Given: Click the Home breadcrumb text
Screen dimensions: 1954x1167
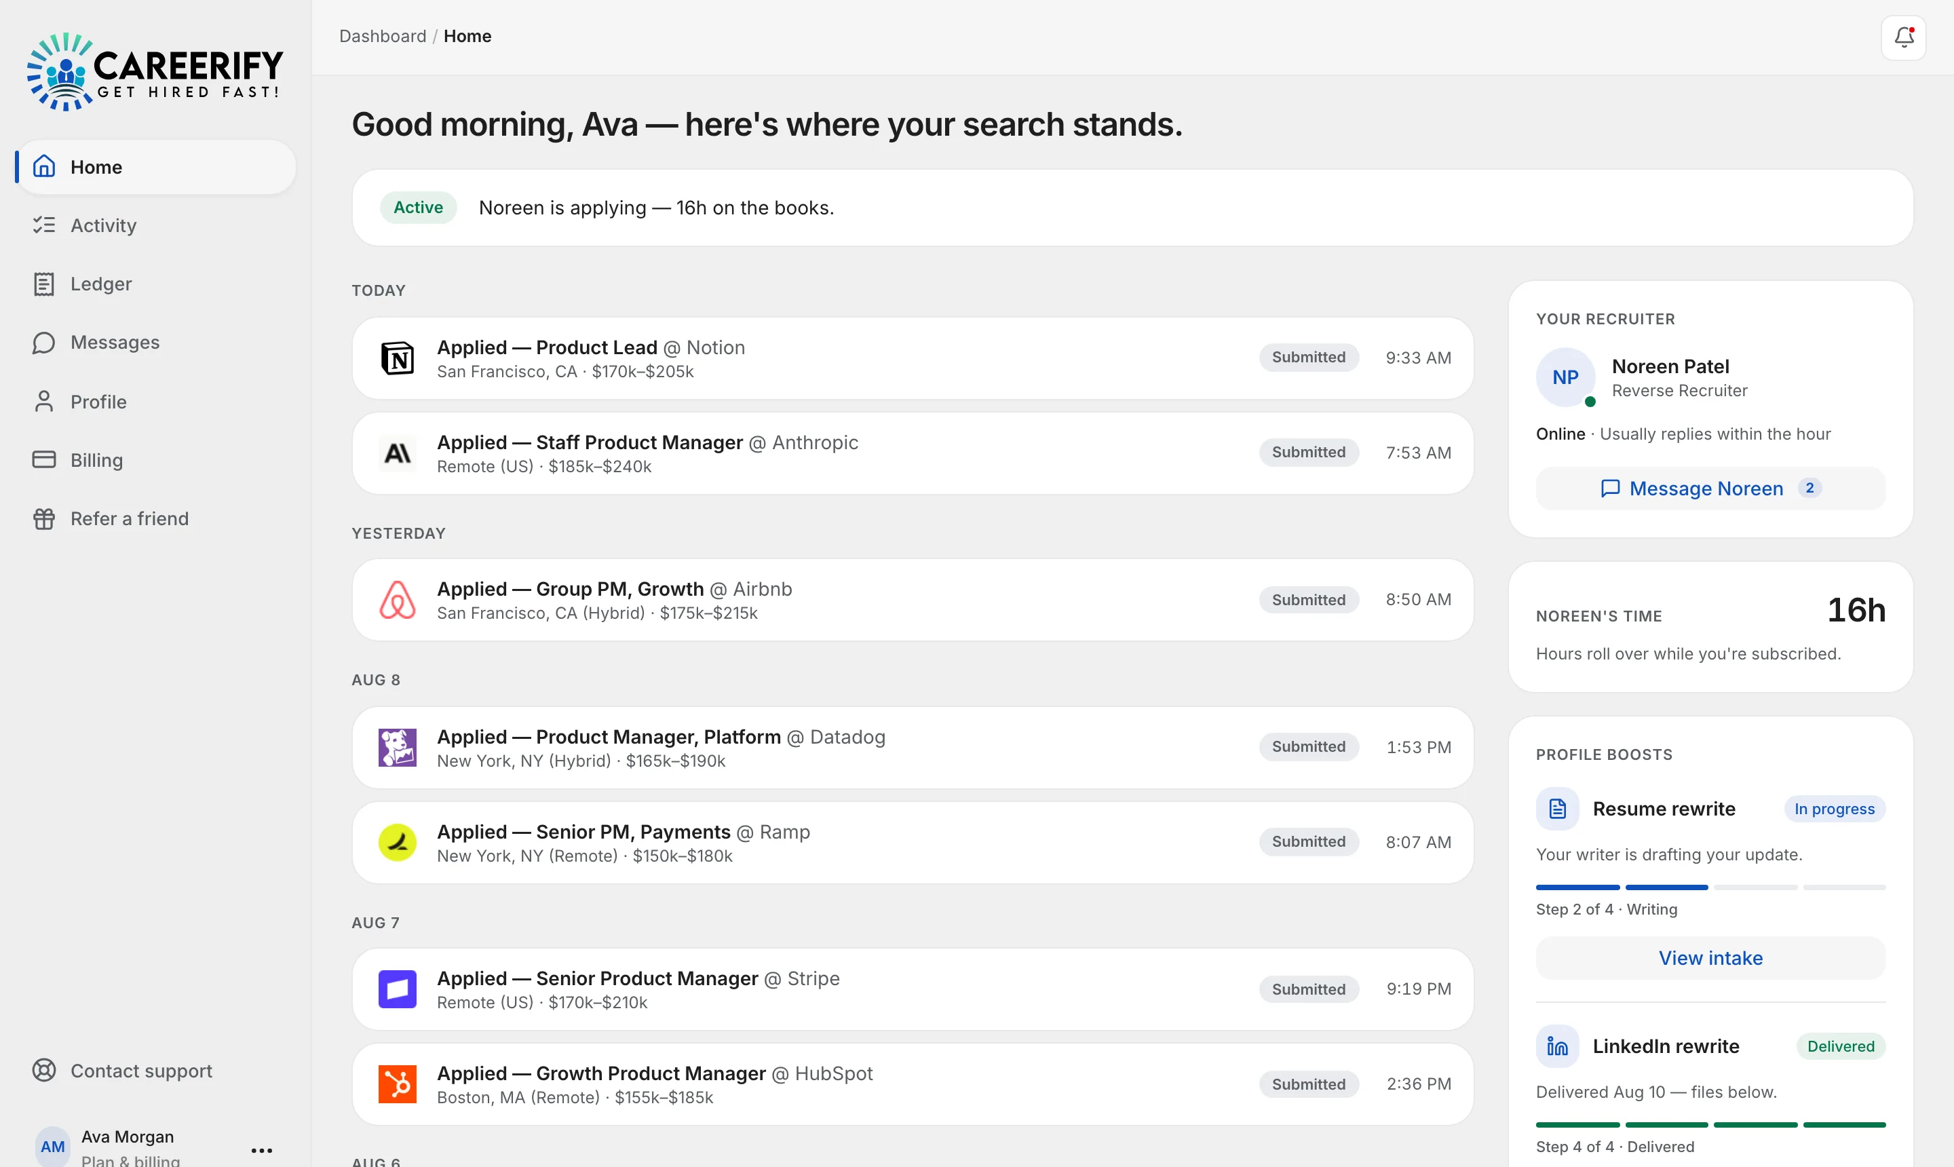Looking at the screenshot, I should 467,36.
